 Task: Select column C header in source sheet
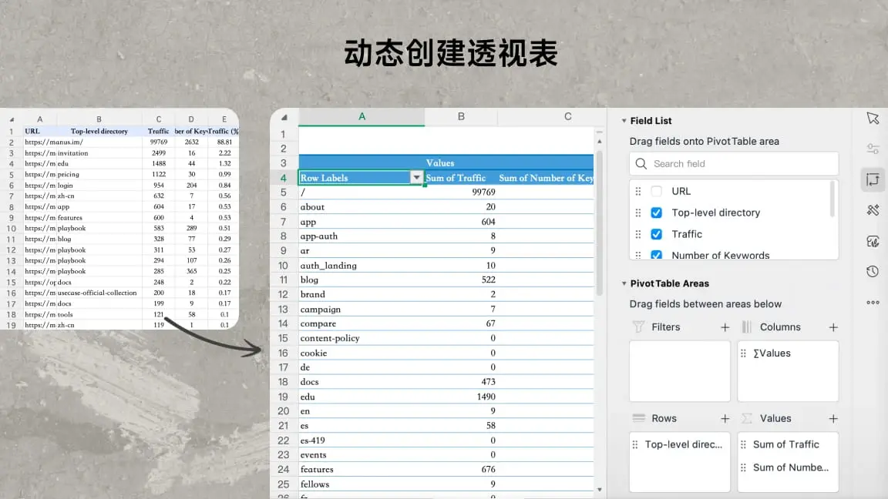[159, 119]
